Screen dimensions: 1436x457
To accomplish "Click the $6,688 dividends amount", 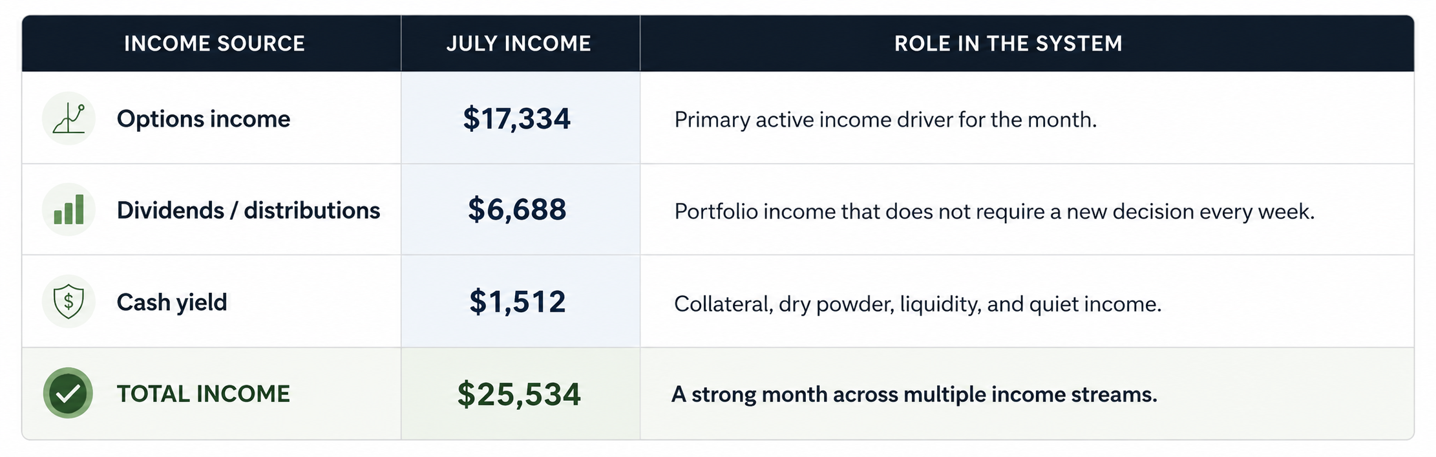I will (517, 209).
